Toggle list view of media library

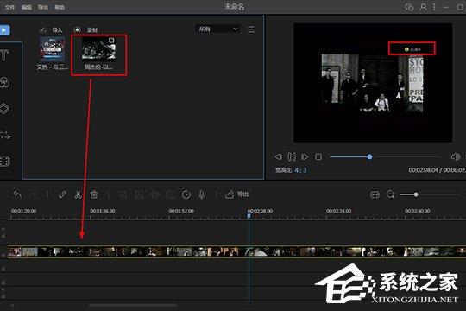(250, 29)
